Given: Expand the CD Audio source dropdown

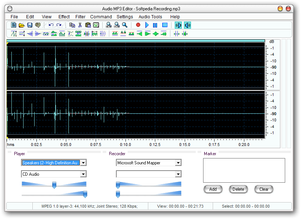Looking at the screenshot, I should (x=84, y=174).
